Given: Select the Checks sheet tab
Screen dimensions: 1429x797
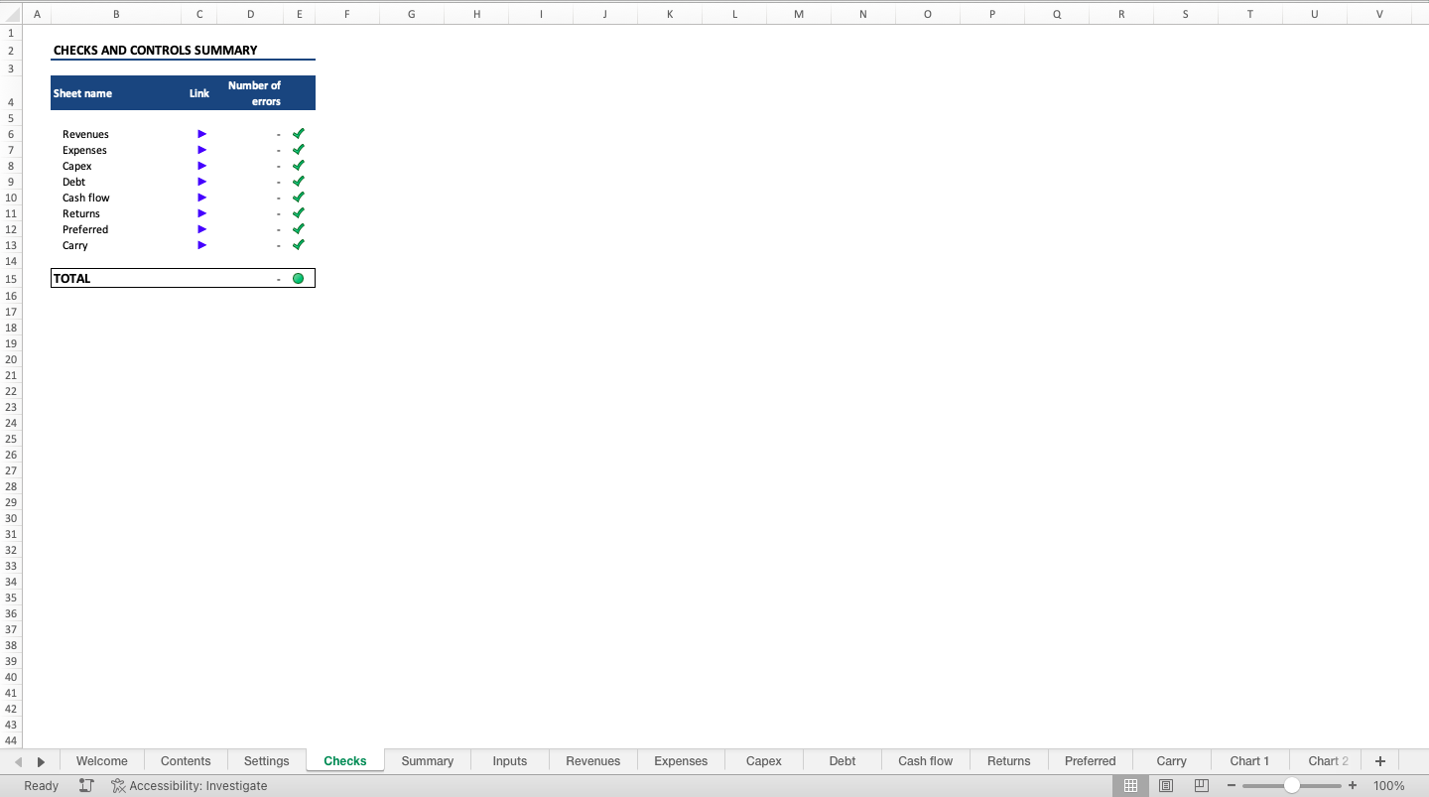Looking at the screenshot, I should pos(345,761).
